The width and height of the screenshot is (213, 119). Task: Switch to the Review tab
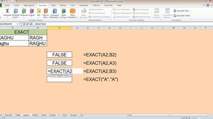pos(63,5)
